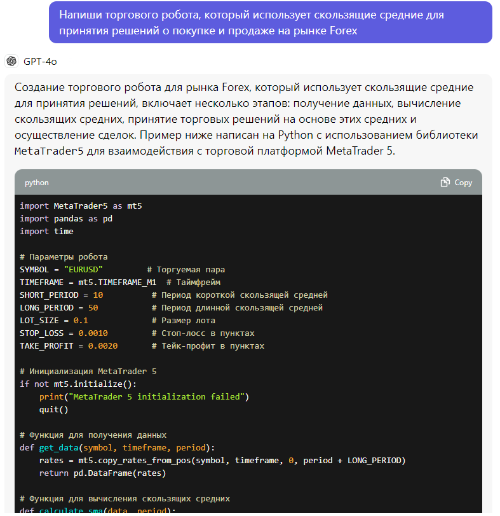Image resolution: width=500 pixels, height=516 pixels.
Task: Click the LOT_SIZE value 0.1
Action: pos(81,321)
